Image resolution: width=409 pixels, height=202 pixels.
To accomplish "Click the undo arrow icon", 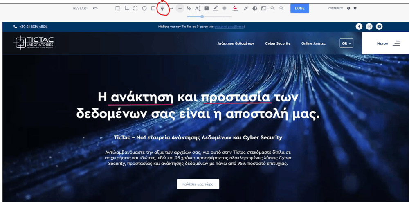I will coord(95,8).
